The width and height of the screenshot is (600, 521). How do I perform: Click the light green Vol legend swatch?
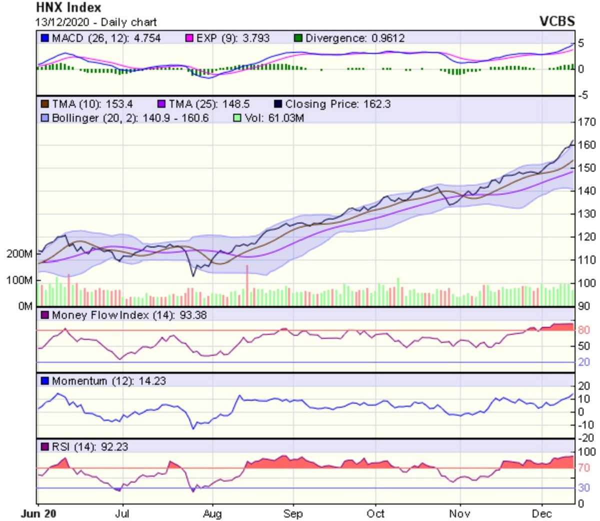pos(237,119)
